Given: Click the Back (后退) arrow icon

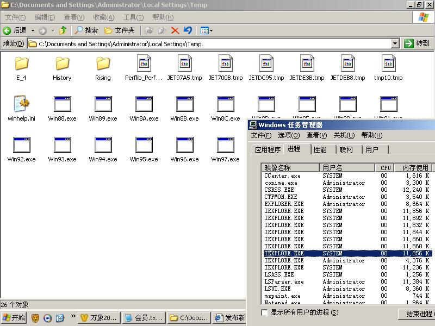Looking at the screenshot, I should click(7, 30).
